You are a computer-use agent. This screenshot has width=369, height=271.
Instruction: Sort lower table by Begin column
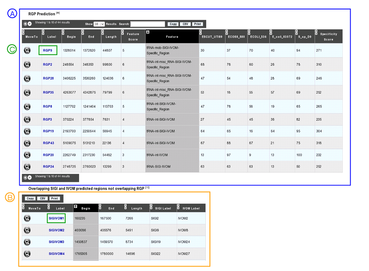point(86,208)
